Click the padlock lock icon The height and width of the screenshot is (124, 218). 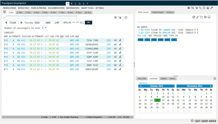tap(208, 8)
